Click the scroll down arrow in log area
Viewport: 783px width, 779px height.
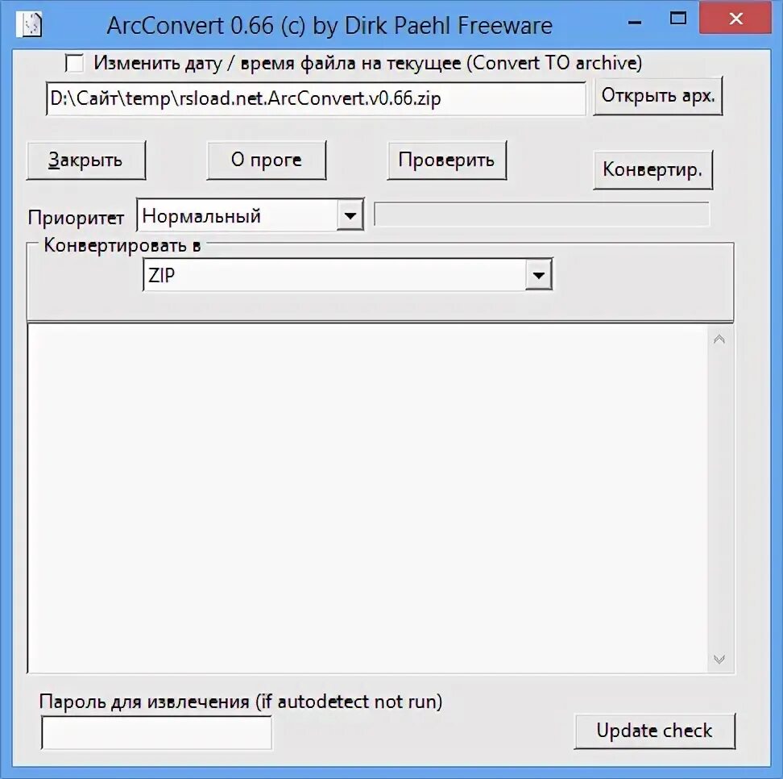[719, 659]
